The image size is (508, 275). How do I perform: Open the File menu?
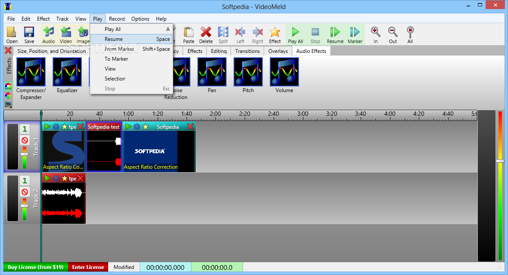11,19
